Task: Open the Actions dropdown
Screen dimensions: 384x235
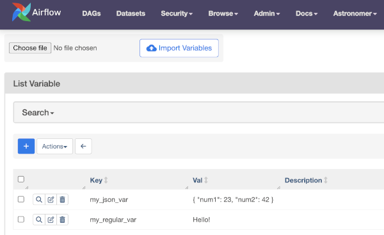Action: click(x=54, y=146)
